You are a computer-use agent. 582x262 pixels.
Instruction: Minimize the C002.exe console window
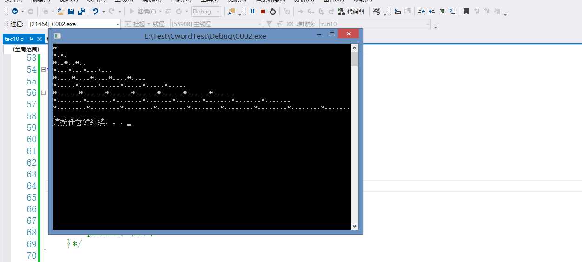[x=319, y=34]
